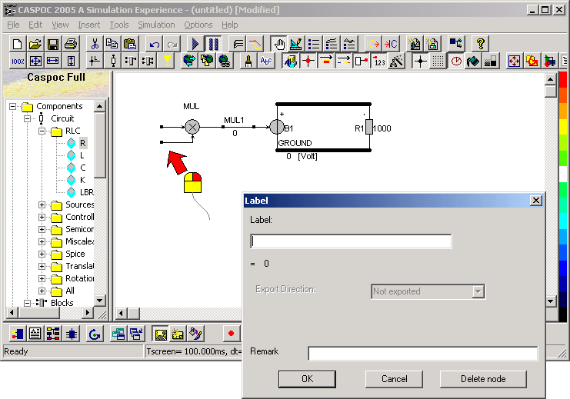Click the yellow IC arrow-out icon
Image resolution: width=570 pixels, height=399 pixels.
pos(372,44)
